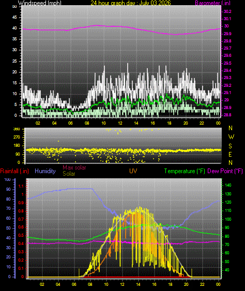Click barometer axis value 28.8

pyautogui.click(x=227, y=115)
